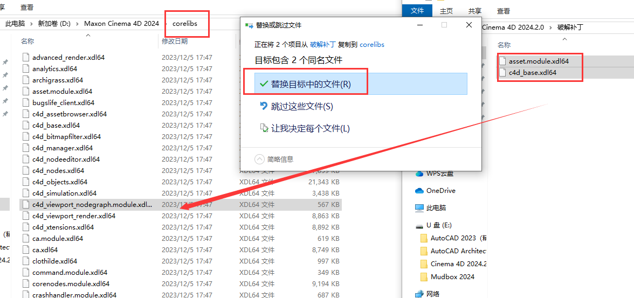Click the 此电脑 computer icon in right sidebar
This screenshot has height=298, width=634.
pos(419,208)
